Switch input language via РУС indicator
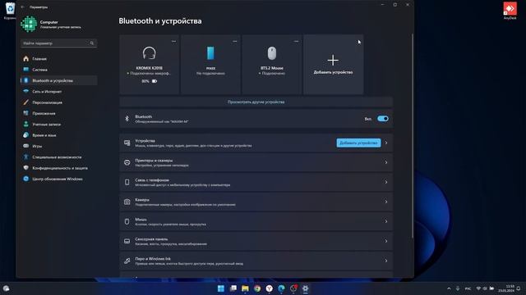Screen dimensions: 526x295 click(x=468, y=288)
